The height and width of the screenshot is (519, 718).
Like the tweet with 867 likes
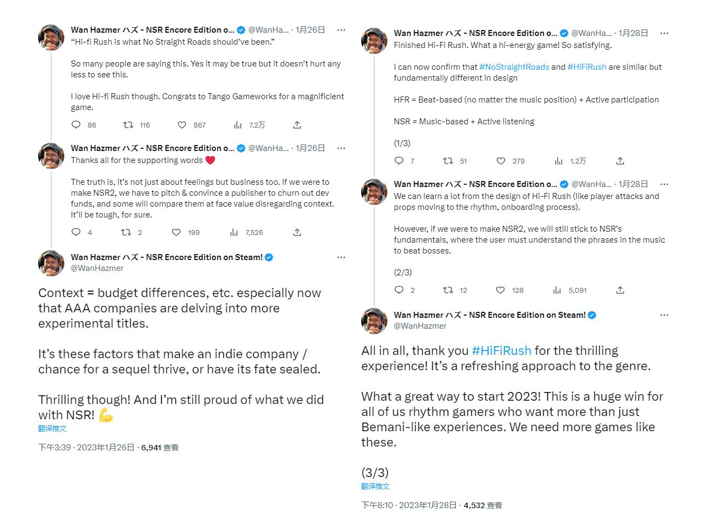tap(182, 125)
